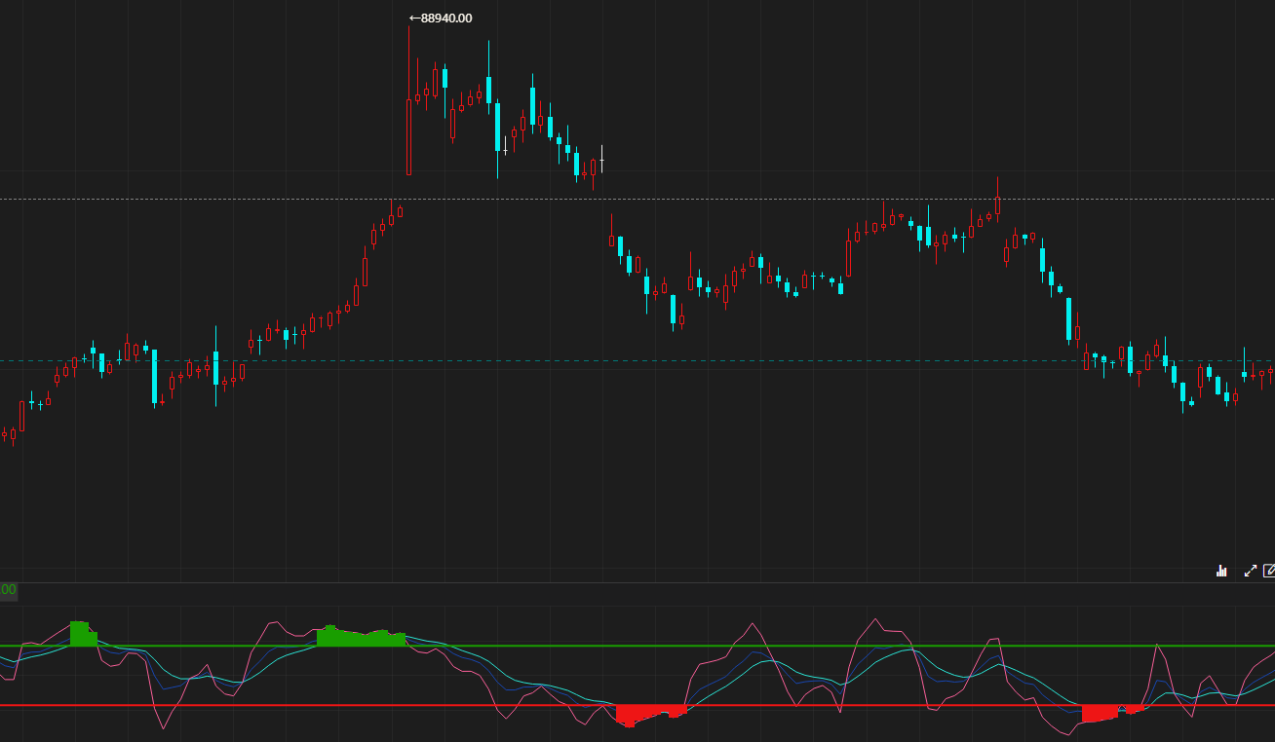1275x742 pixels.
Task: Expand the chart using the diagonal arrows icon
Action: pos(1251,571)
